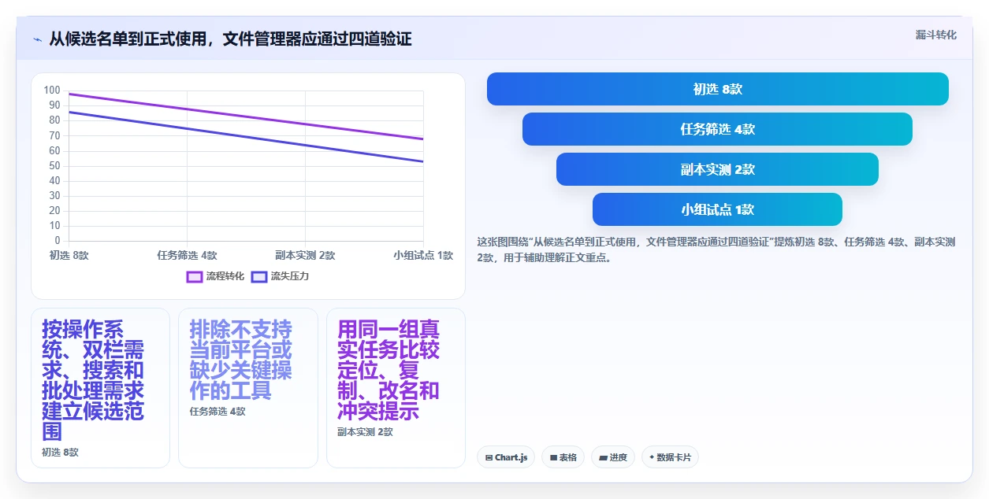The image size is (989, 499).
Task: Click the Chart.js tag
Action: 506,457
